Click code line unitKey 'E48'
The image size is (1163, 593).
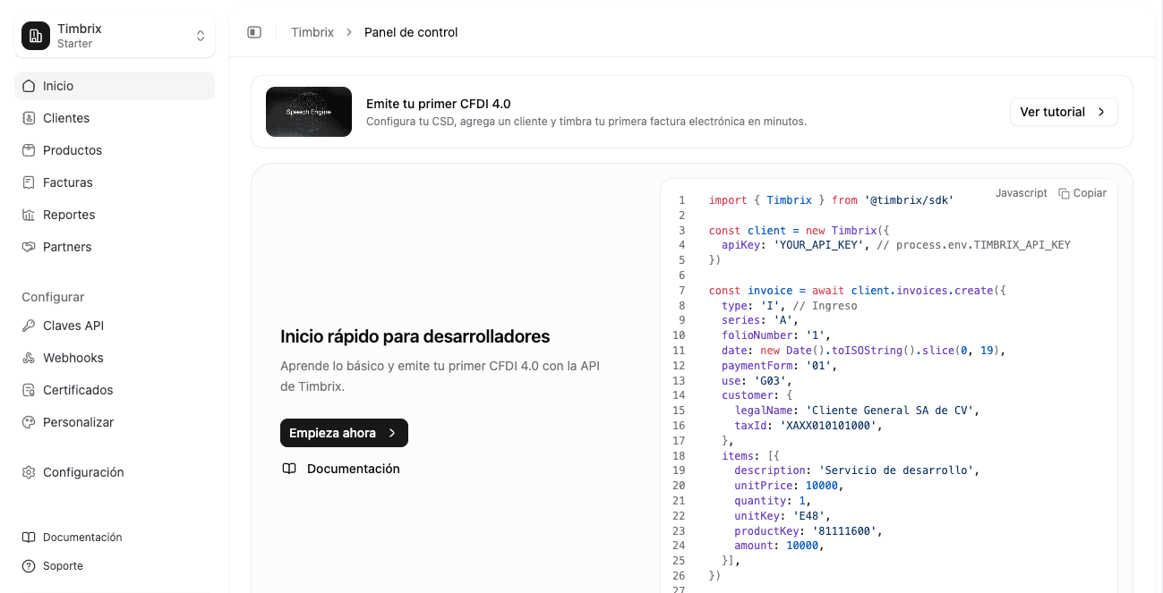click(x=782, y=516)
